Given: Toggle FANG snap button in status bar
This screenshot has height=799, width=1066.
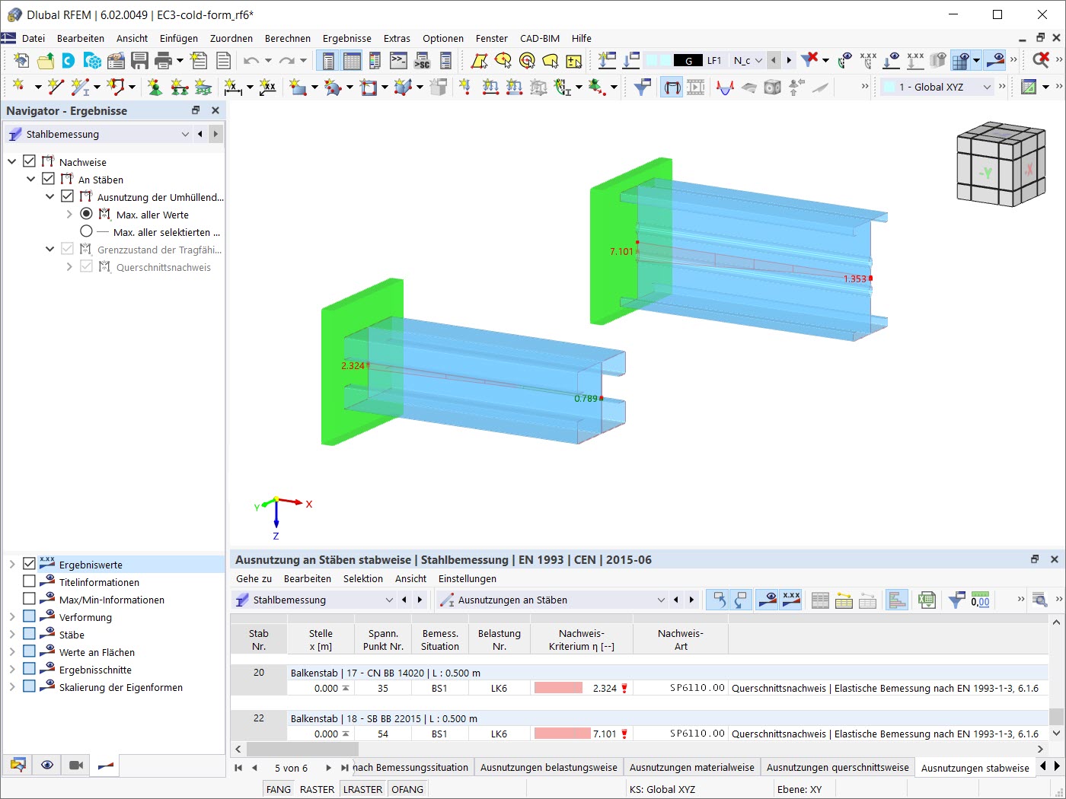Looking at the screenshot, I should pos(279,789).
